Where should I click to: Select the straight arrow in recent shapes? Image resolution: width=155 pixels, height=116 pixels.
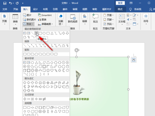[36, 33]
